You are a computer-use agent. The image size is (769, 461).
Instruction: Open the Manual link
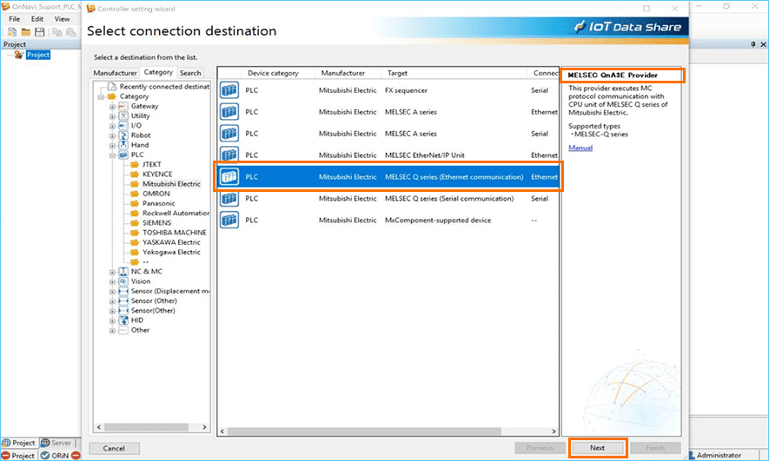click(580, 148)
